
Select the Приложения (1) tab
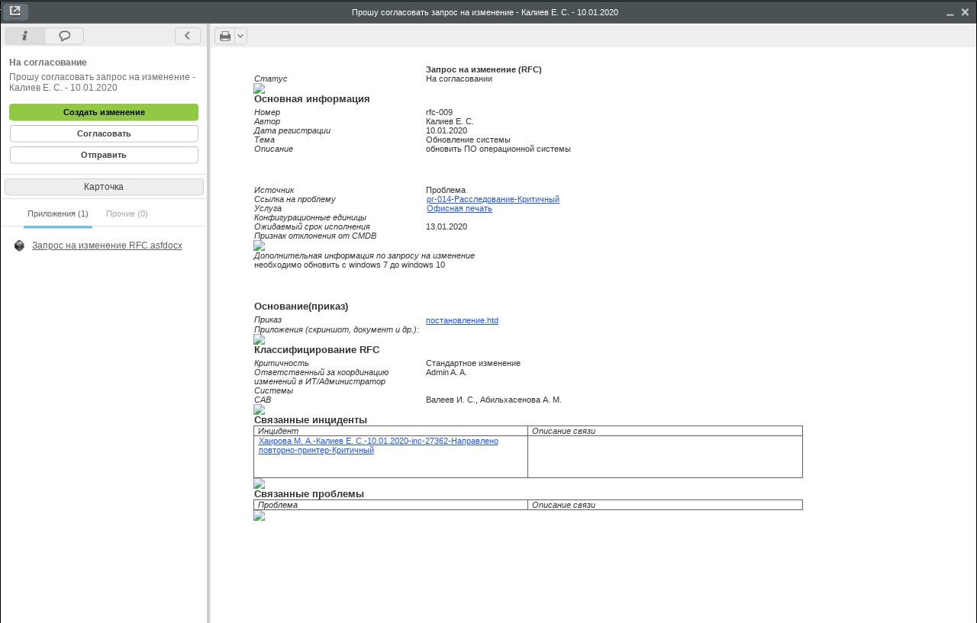58,214
